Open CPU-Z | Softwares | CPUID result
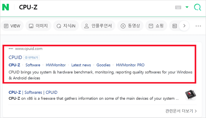 (33, 92)
